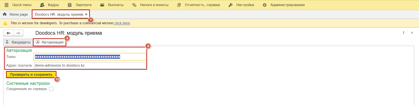This screenshot has width=419, height=105.
Task: Toggle the Соединение из сервера checkbox
Action: [51, 89]
